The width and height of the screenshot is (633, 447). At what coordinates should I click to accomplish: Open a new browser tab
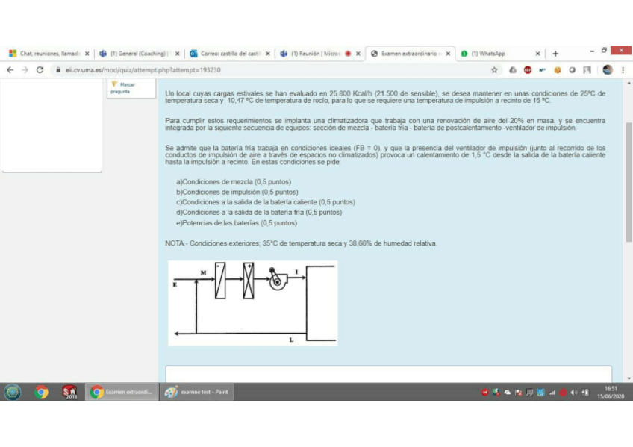click(555, 54)
